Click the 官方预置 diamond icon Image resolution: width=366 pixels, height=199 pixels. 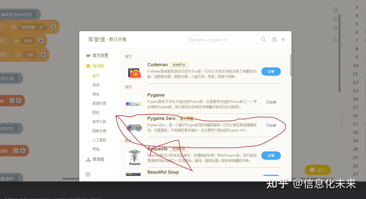88,55
